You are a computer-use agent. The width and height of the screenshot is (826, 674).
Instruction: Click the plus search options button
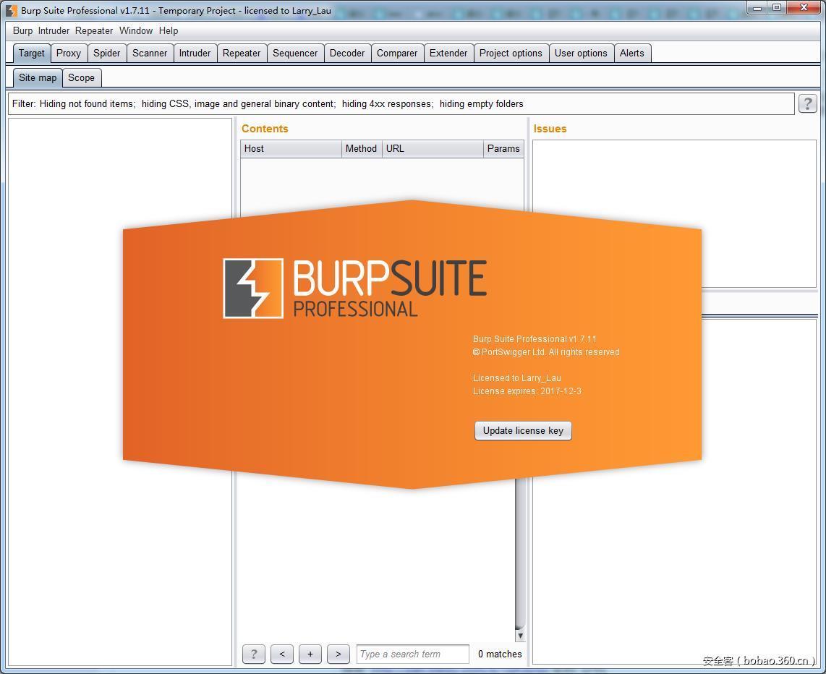[310, 654]
